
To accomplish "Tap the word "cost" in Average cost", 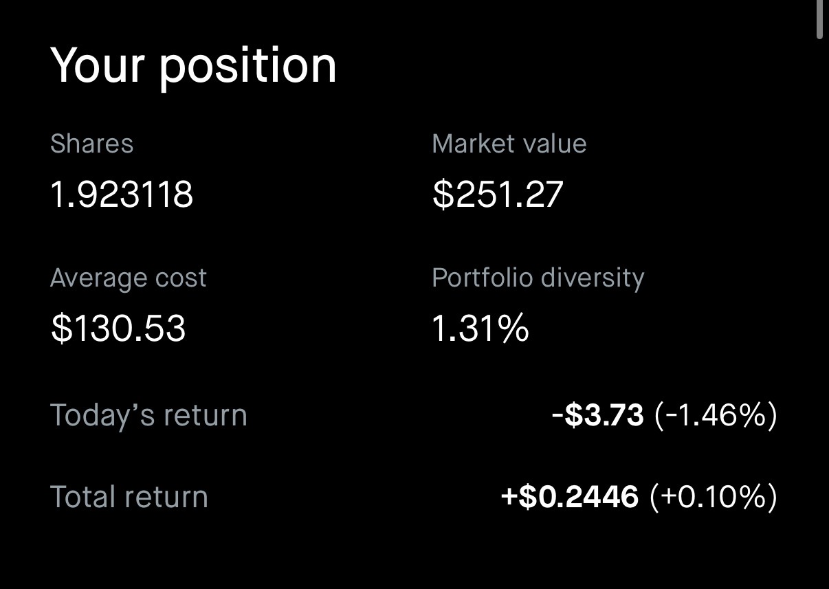I will pyautogui.click(x=181, y=278).
